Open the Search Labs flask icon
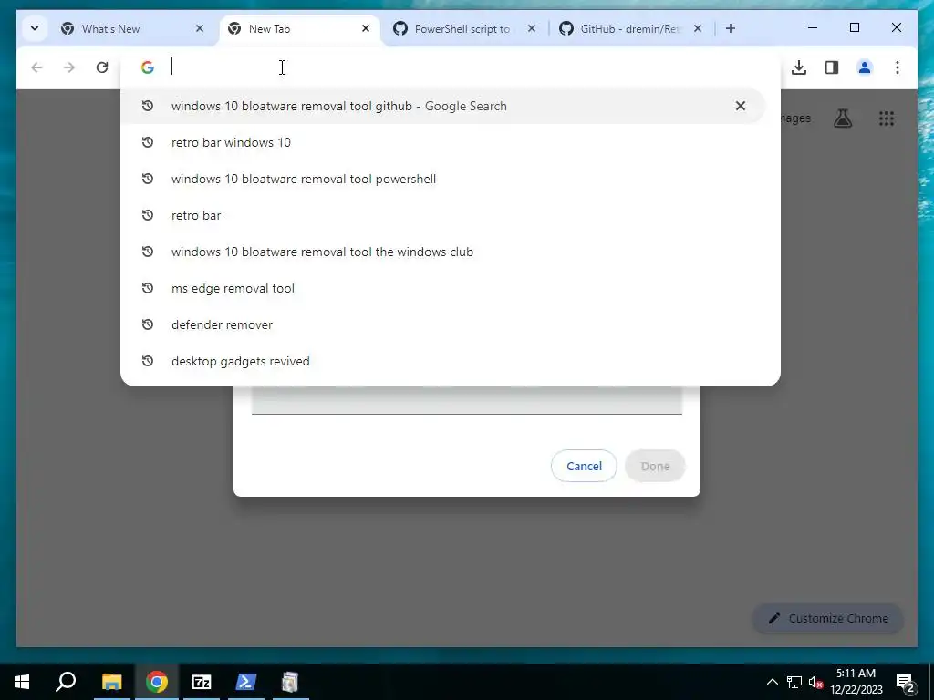The height and width of the screenshot is (700, 934). click(x=842, y=118)
